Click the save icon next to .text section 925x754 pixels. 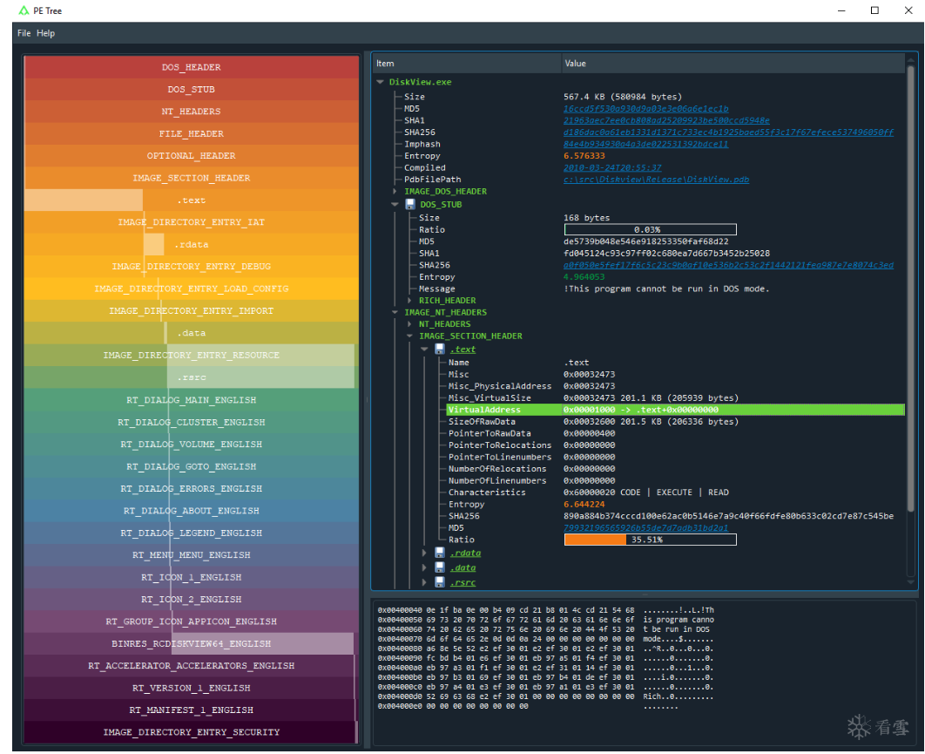pyautogui.click(x=440, y=349)
